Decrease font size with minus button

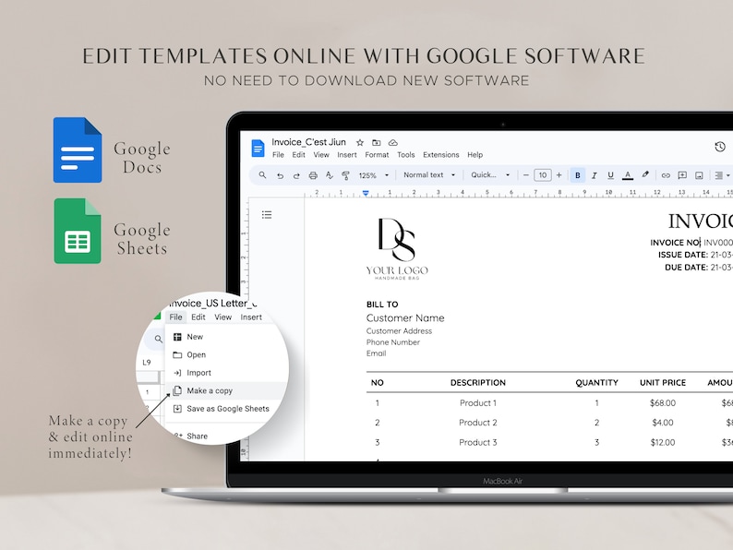pos(526,175)
